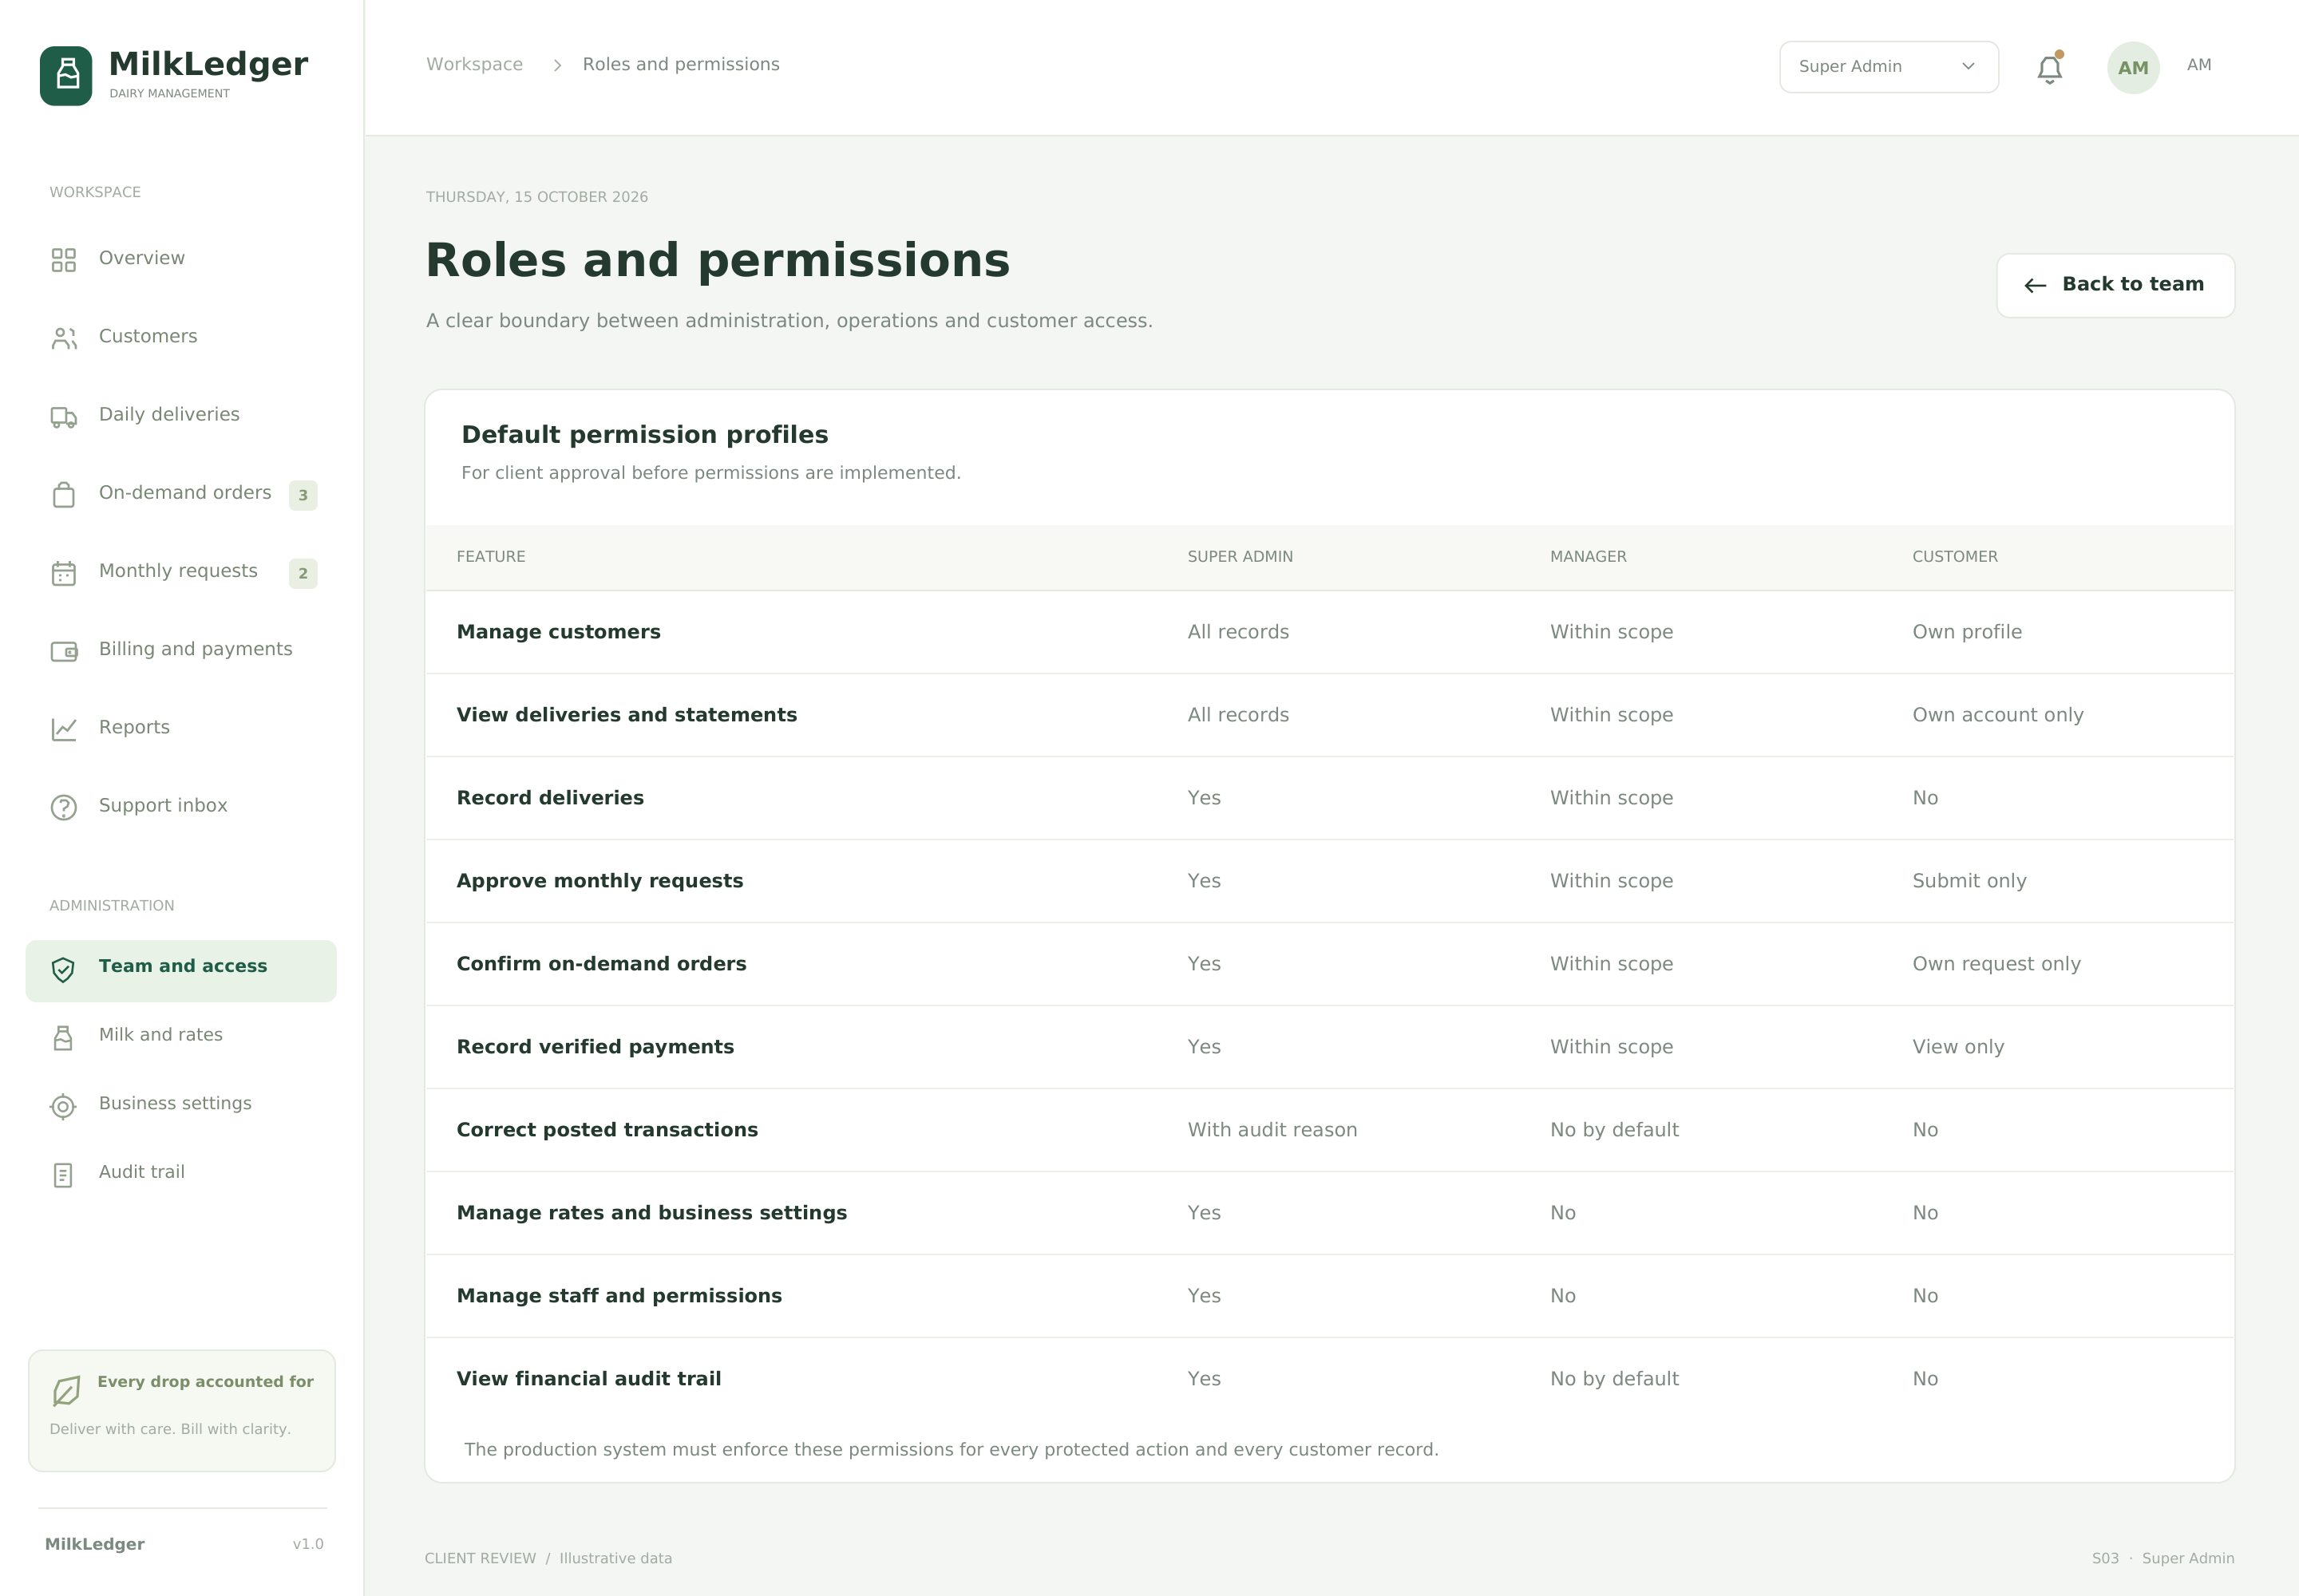Click the SUPER ADMIN column header

tap(1240, 556)
